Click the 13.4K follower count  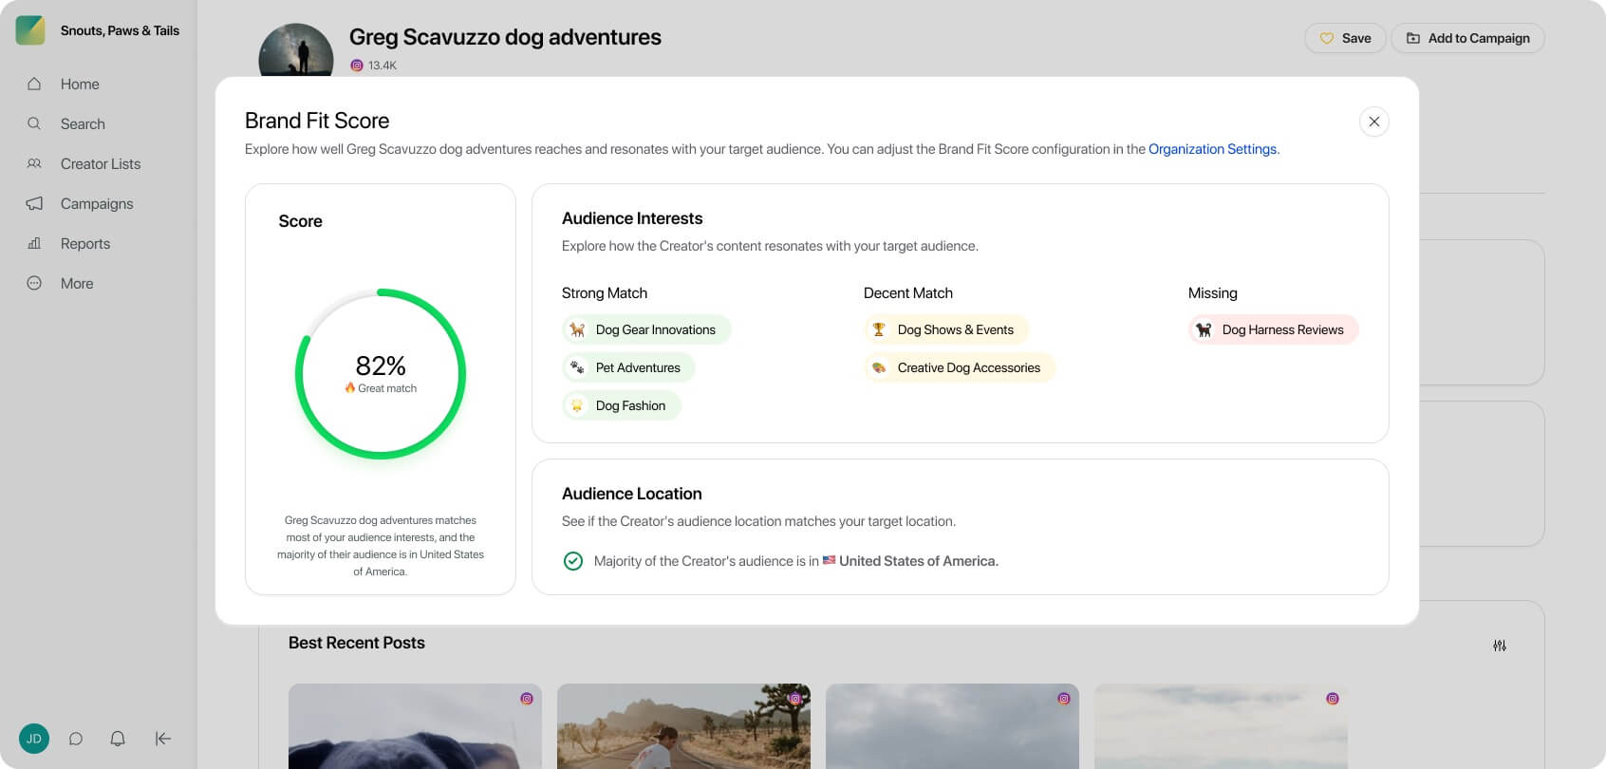(383, 66)
